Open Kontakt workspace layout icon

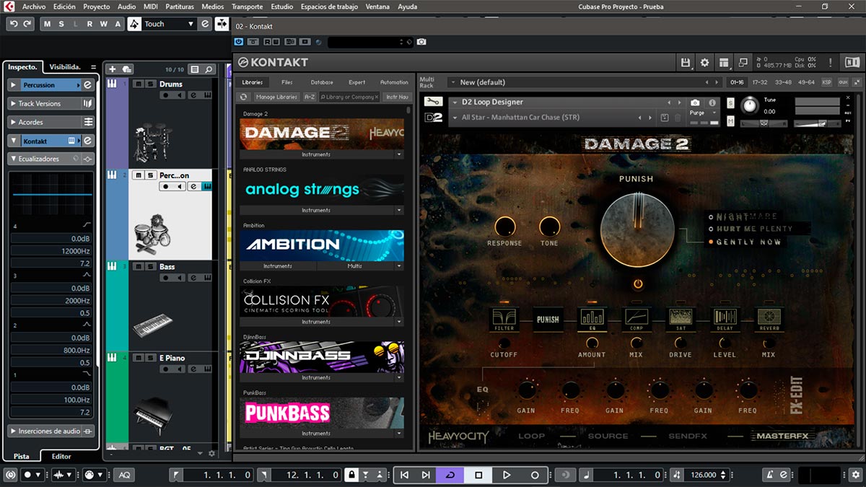pyautogui.click(x=724, y=63)
